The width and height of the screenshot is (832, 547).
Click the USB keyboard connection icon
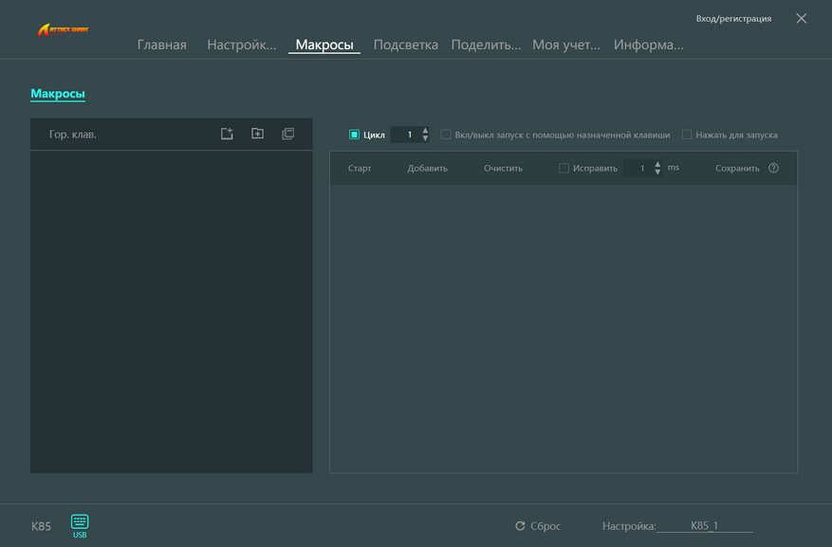80,525
